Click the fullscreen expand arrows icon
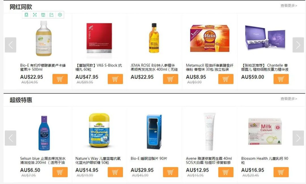 click(35, 15)
